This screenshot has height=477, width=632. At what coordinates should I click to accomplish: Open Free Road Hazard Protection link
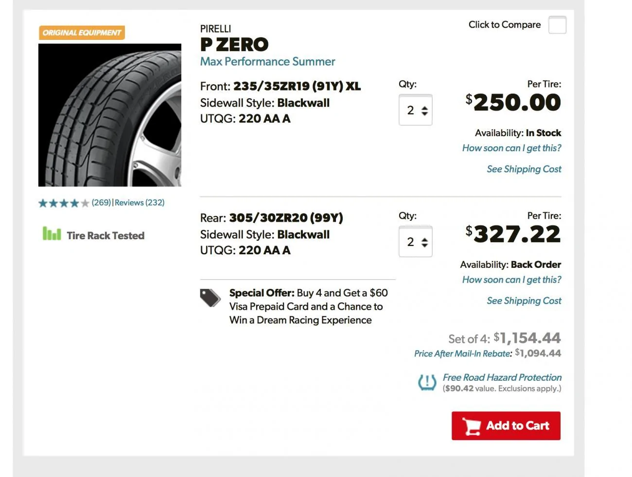(x=502, y=377)
